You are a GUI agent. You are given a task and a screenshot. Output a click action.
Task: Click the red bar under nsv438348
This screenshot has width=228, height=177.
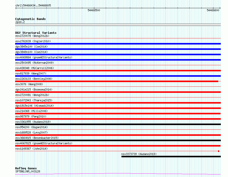point(118,71)
